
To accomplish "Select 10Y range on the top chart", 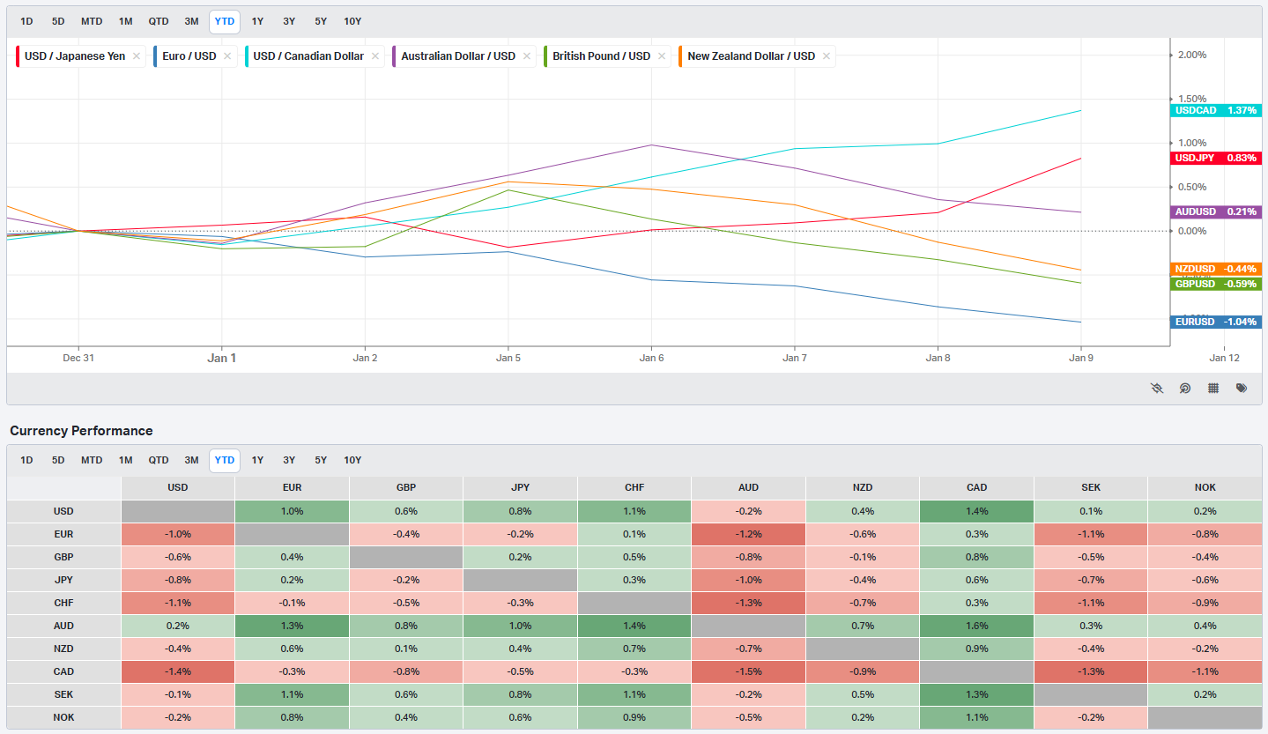I will pos(352,21).
